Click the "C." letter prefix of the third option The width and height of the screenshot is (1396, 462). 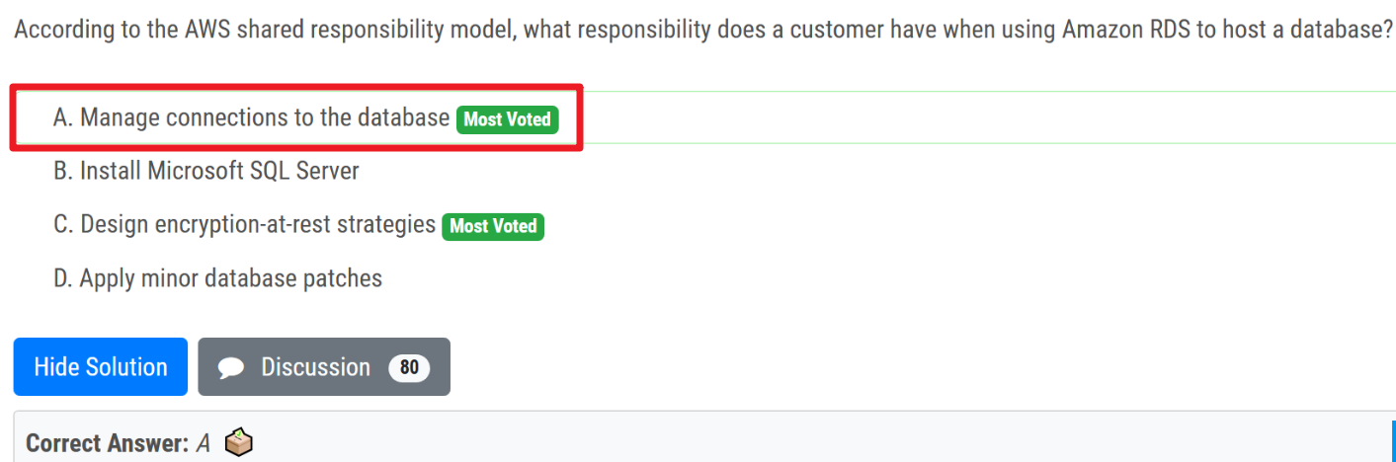click(x=63, y=225)
